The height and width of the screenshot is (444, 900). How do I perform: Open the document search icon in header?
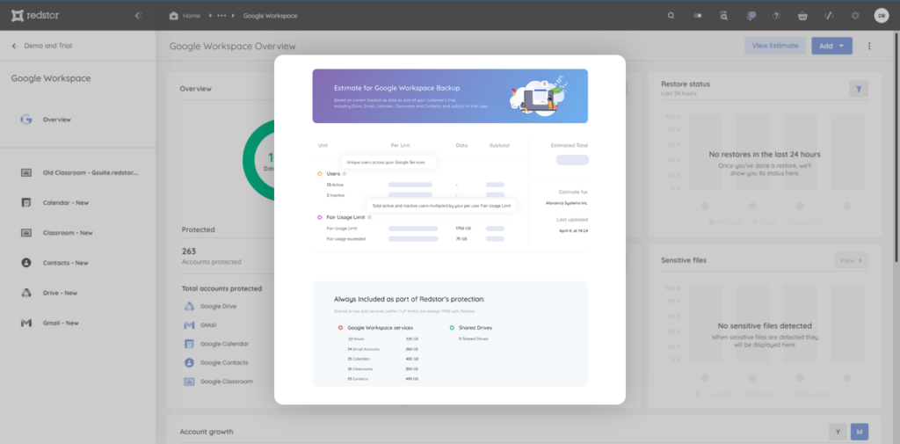point(724,16)
